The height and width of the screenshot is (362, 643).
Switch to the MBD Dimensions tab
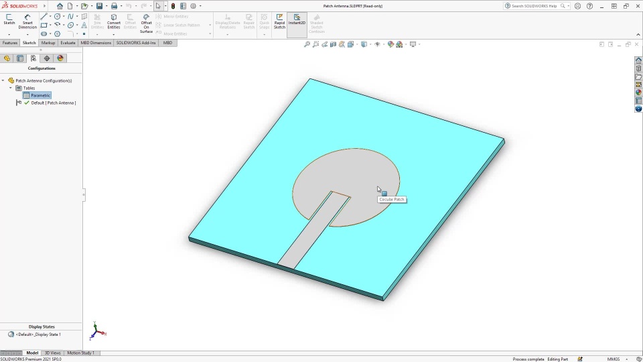tap(96, 43)
